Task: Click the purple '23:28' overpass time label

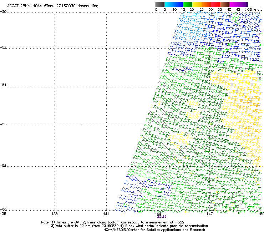Action: pyautogui.click(x=162, y=217)
